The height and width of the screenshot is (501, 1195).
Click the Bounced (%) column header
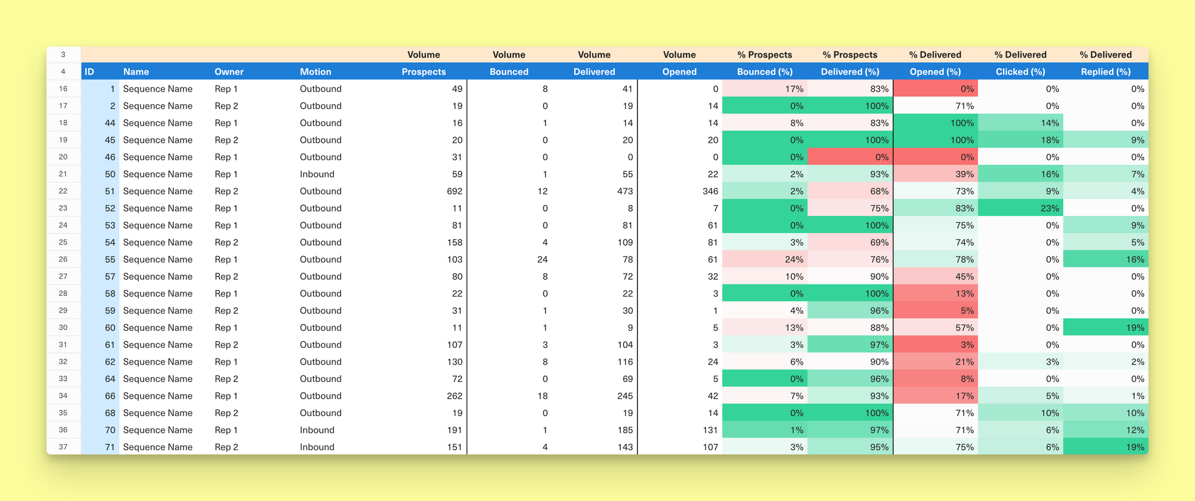point(764,72)
